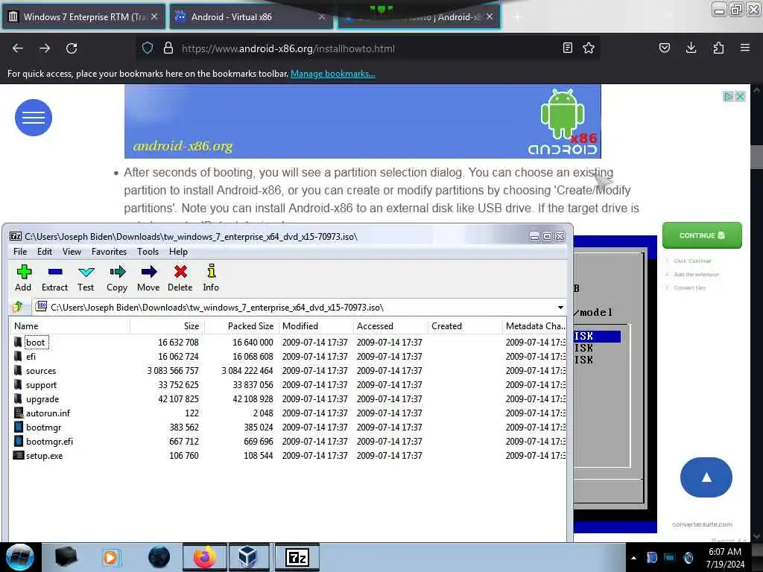Open the Edit menu in 7-Zip
The image size is (763, 572).
point(44,252)
